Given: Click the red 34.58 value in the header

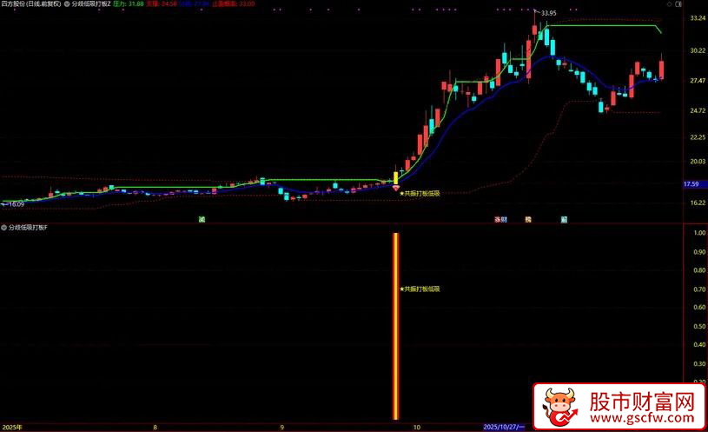Looking at the screenshot, I should [169, 3].
